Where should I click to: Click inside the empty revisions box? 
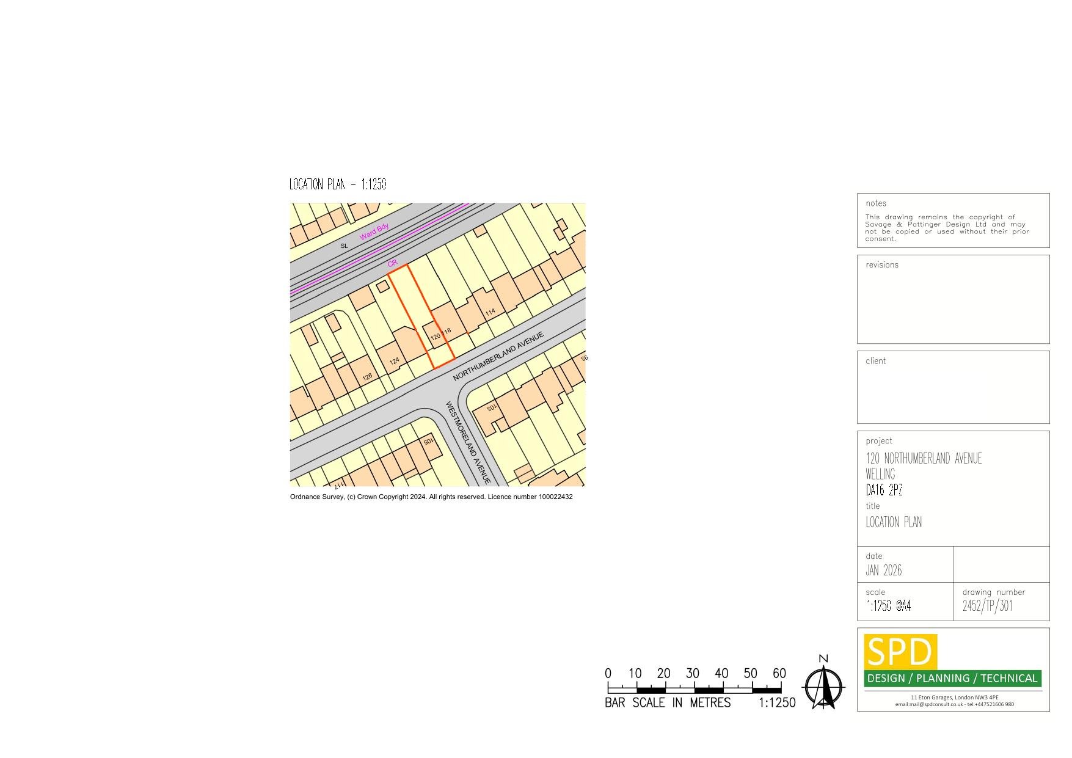(x=953, y=305)
